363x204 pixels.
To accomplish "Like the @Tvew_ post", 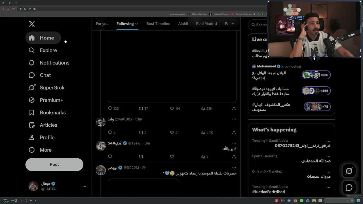I will point(172,157).
